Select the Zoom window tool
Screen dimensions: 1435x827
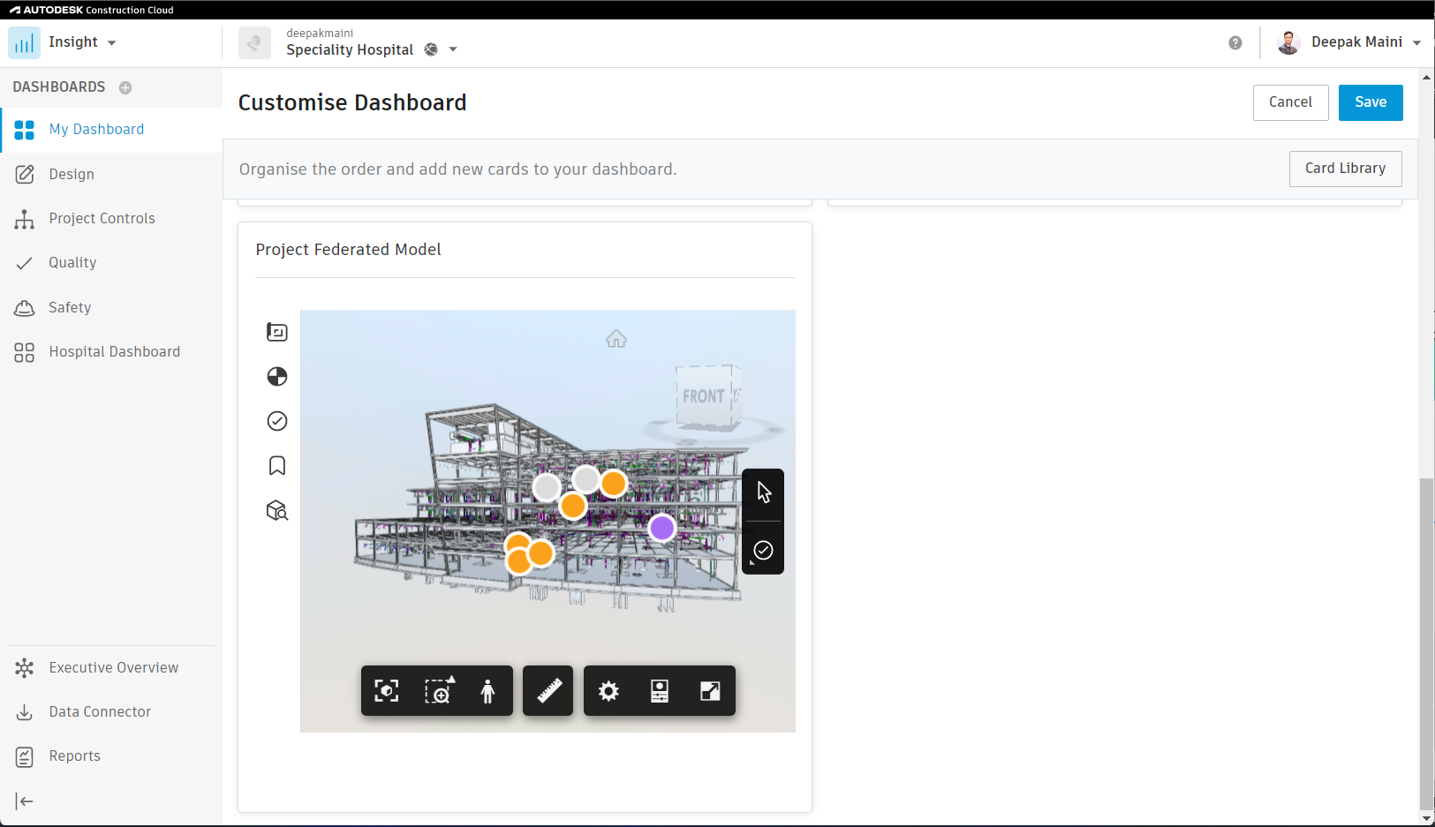[x=438, y=691]
